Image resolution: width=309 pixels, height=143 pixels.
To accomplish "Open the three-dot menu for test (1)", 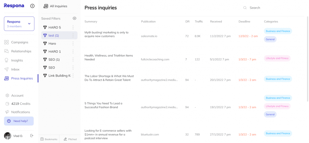I will (x=73, y=35).
